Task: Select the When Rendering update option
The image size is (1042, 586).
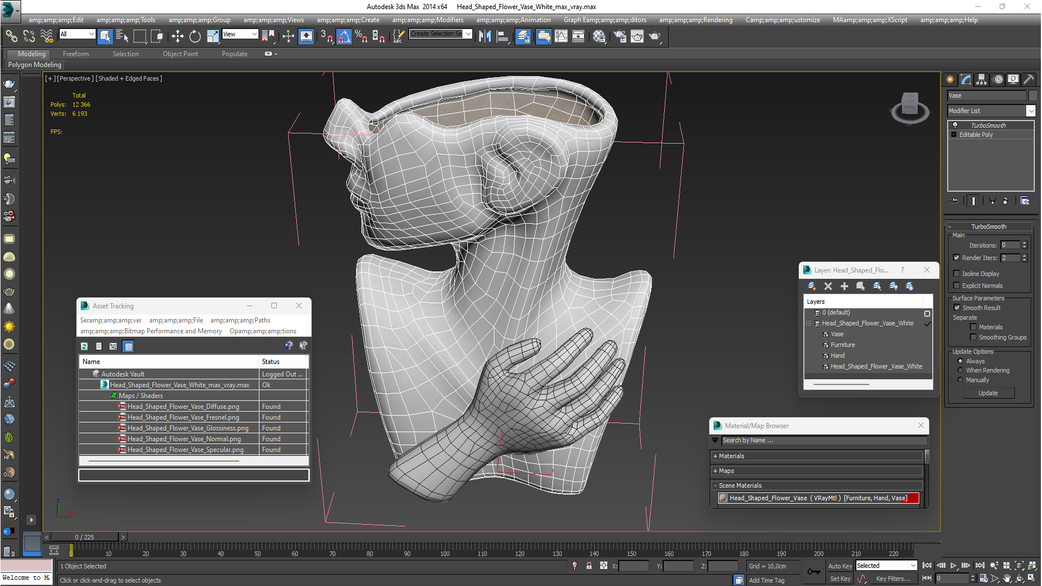Action: [x=960, y=370]
